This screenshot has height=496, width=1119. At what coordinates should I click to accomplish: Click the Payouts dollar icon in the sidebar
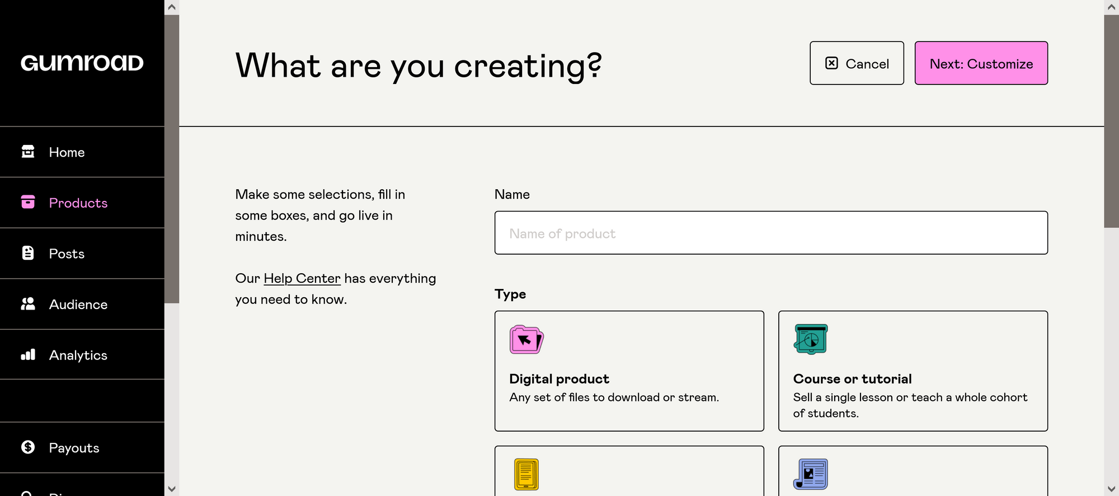click(x=28, y=447)
